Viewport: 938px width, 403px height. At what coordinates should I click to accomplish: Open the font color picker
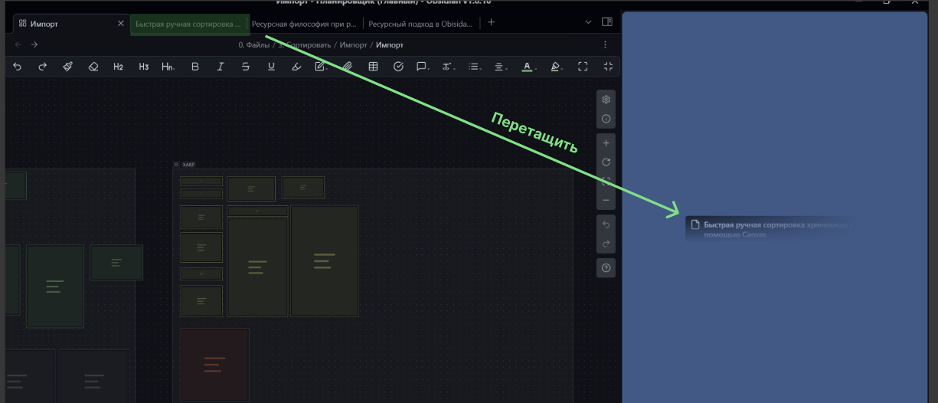(x=527, y=67)
